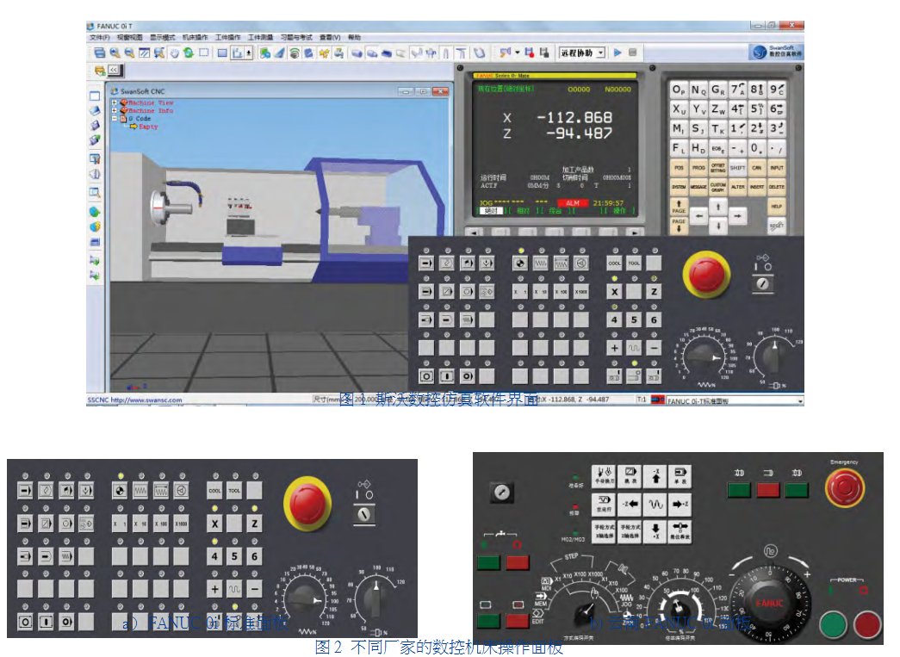Image resolution: width=900 pixels, height=657 pixels.
Task: Select the Z axis button in simulator panel
Action: point(654,291)
